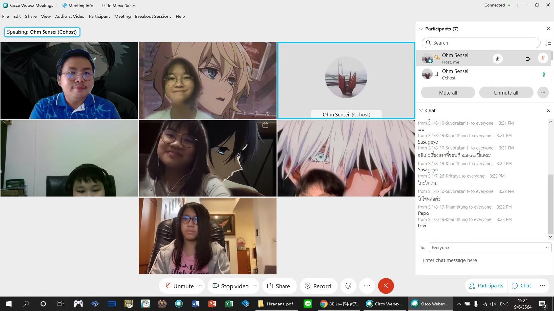The width and height of the screenshot is (554, 311).
Task: Click ENG language indicator
Action: coord(504,304)
